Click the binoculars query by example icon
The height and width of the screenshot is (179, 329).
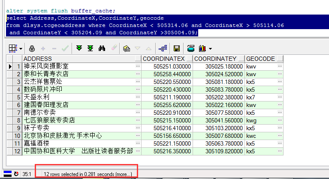coord(102,48)
